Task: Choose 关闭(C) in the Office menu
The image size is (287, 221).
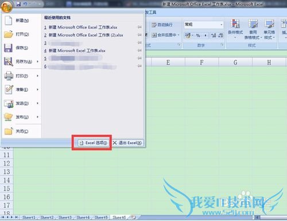Action: 21,131
